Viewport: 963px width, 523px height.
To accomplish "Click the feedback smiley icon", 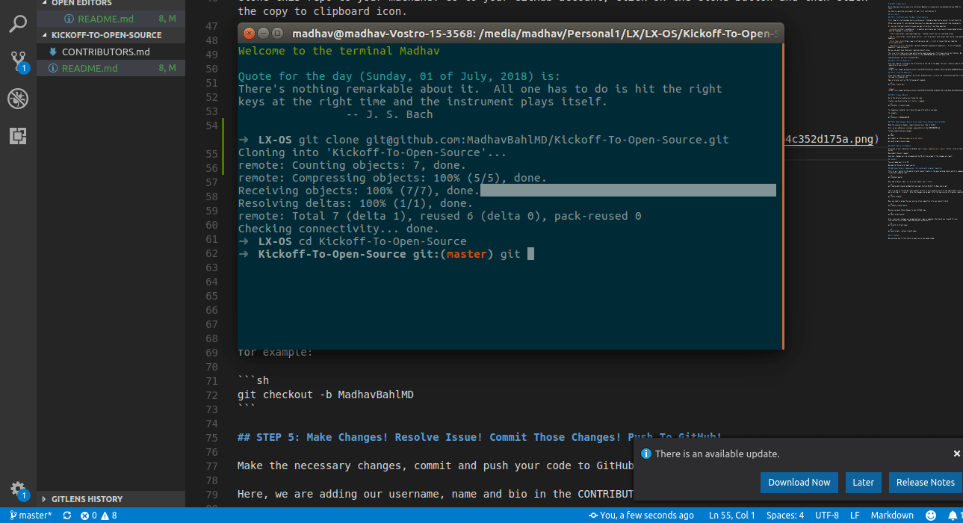I will 931,516.
